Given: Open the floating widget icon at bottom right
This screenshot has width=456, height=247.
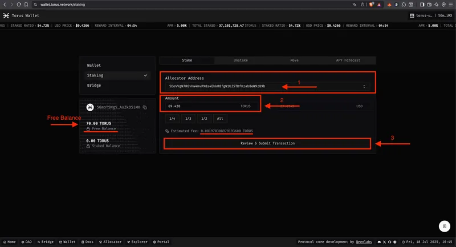Looking at the screenshot, I should [x=444, y=226].
